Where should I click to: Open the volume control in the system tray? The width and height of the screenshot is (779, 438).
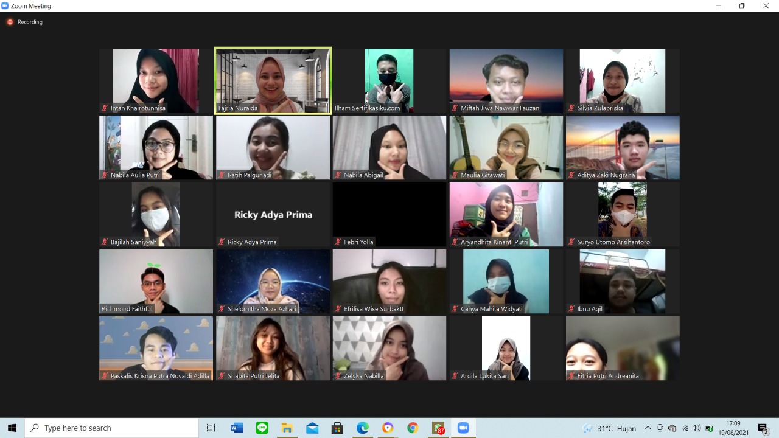pos(697,428)
